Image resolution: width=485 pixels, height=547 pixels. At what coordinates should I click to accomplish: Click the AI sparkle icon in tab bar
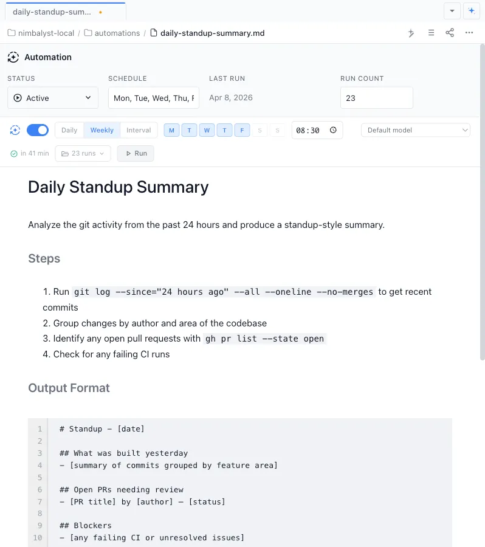[x=471, y=11]
